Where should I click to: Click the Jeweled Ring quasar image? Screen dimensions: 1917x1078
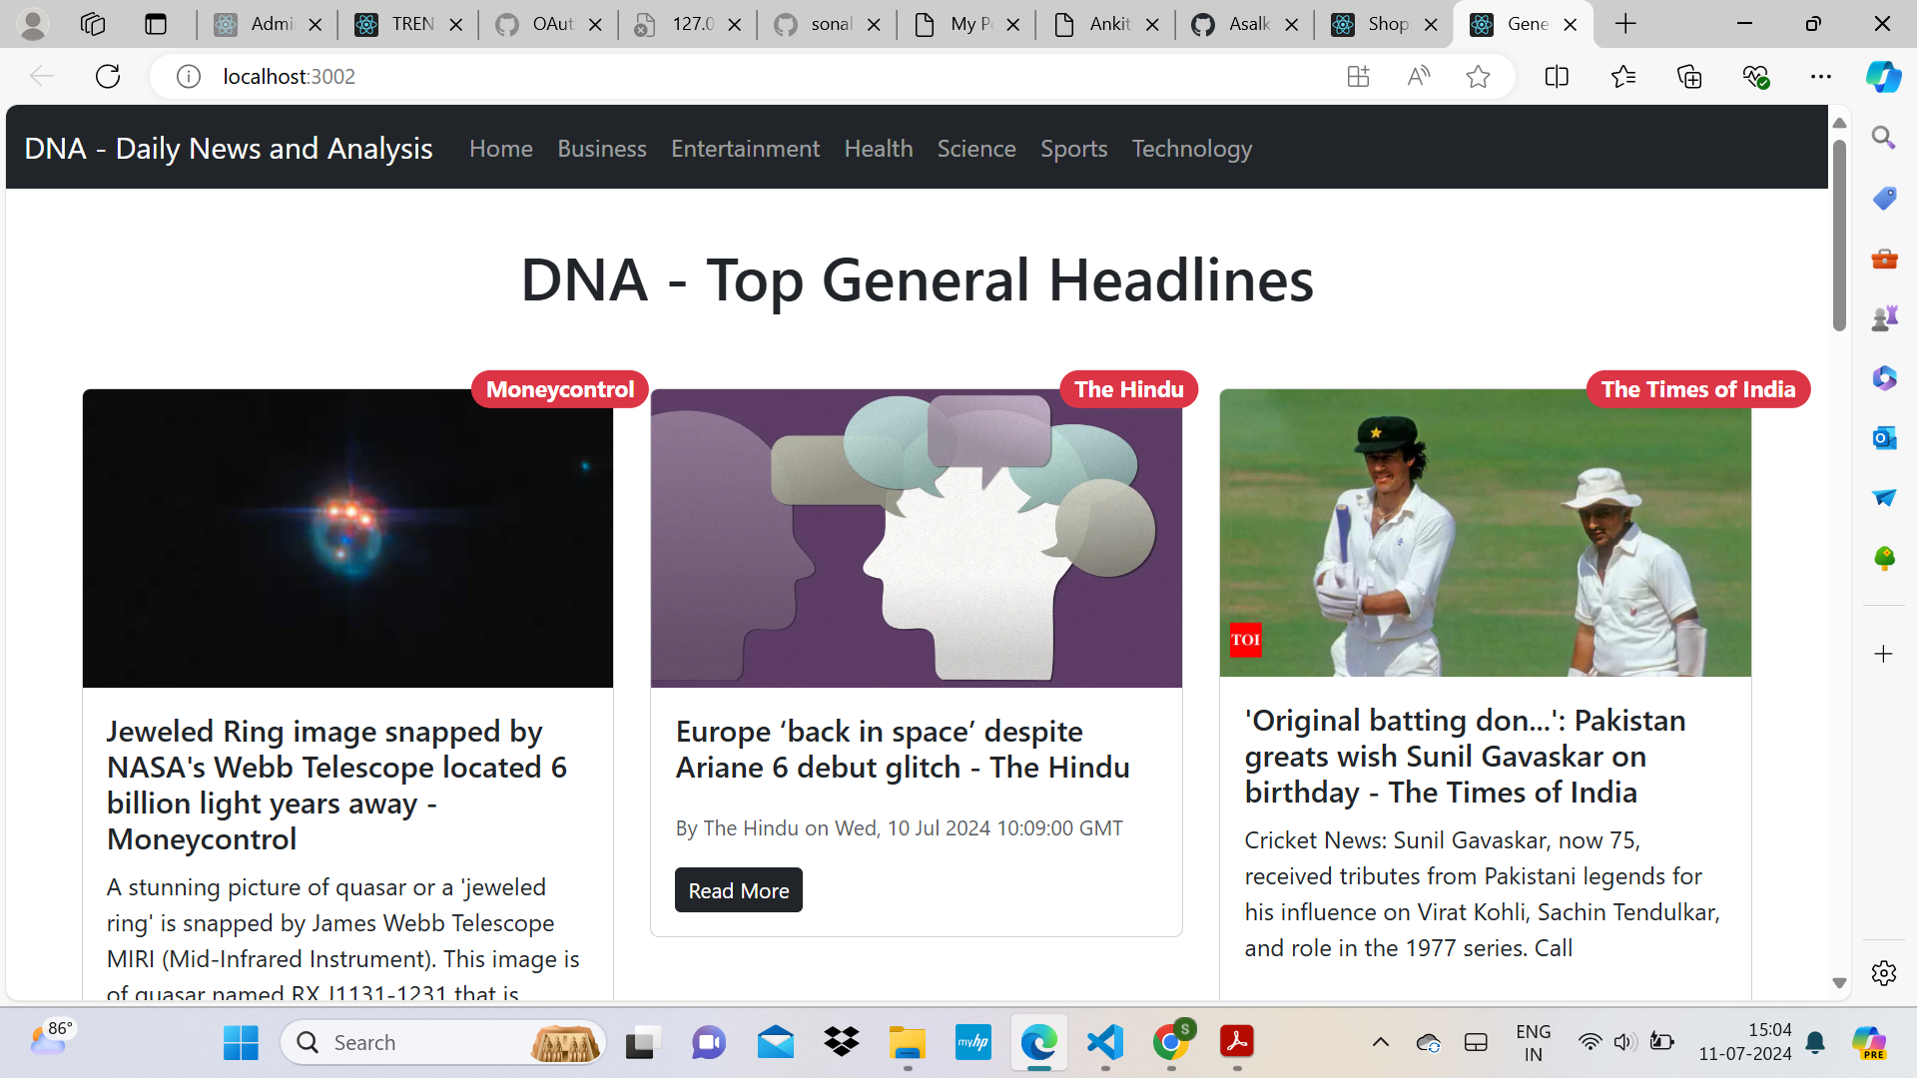coord(347,538)
